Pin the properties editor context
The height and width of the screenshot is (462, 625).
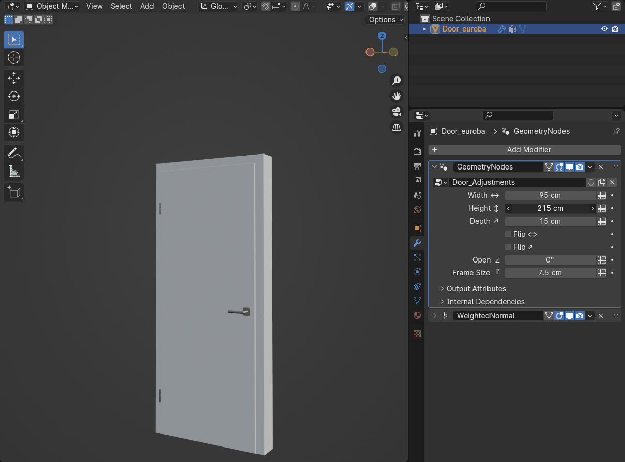coord(616,131)
